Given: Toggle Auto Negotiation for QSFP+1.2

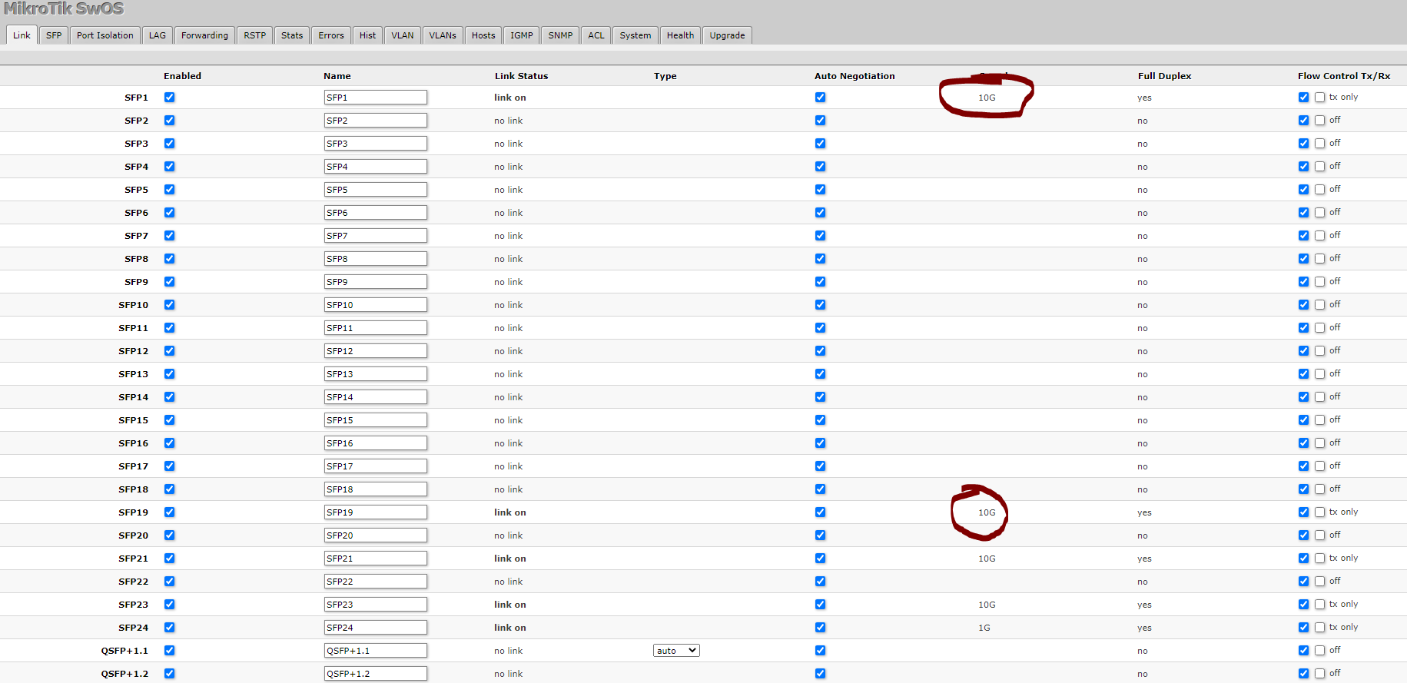Looking at the screenshot, I should (x=820, y=673).
